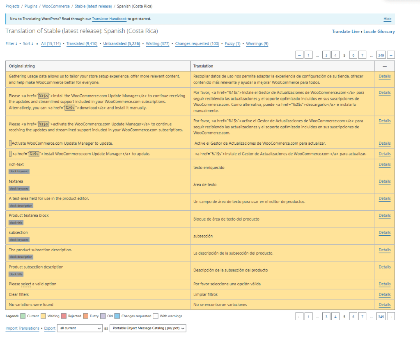
Task: Select original string 'subsection'
Action: [18, 232]
